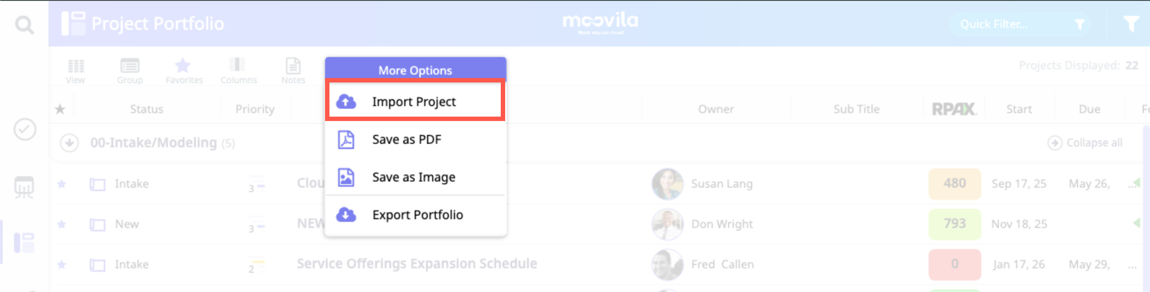Open Service Offerings Expansion Schedule project
The width and height of the screenshot is (1150, 292).
pos(416,264)
